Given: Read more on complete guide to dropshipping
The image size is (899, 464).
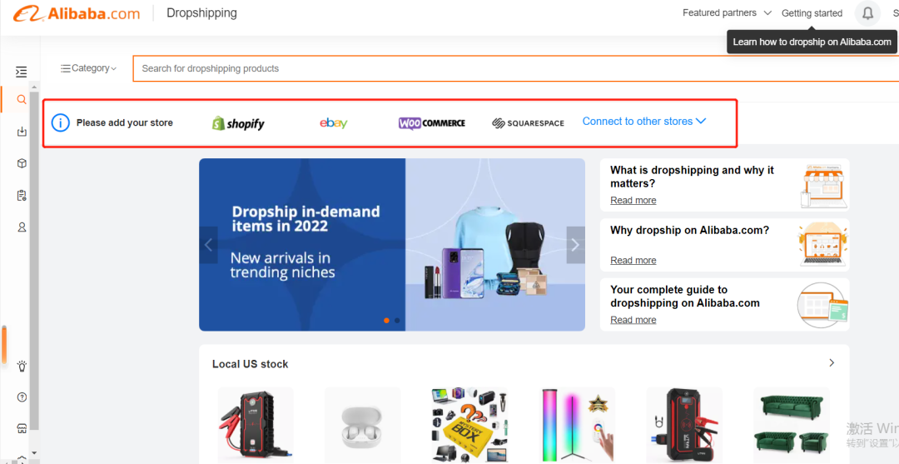Looking at the screenshot, I should [x=633, y=320].
